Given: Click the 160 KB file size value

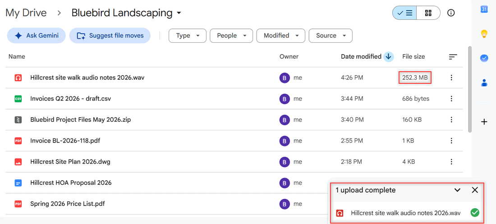Looking at the screenshot, I should coord(412,119).
